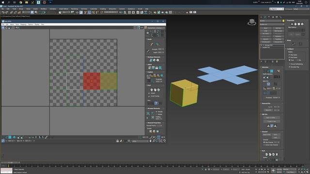The image size is (310, 174).
Task: Open the Customize menu in main menu bar
Action: [x=93, y=9]
